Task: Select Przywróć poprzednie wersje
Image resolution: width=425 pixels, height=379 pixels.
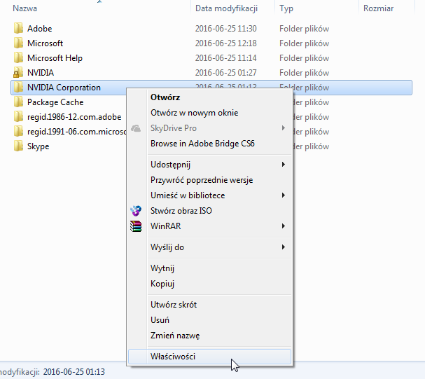Action: tap(210, 180)
